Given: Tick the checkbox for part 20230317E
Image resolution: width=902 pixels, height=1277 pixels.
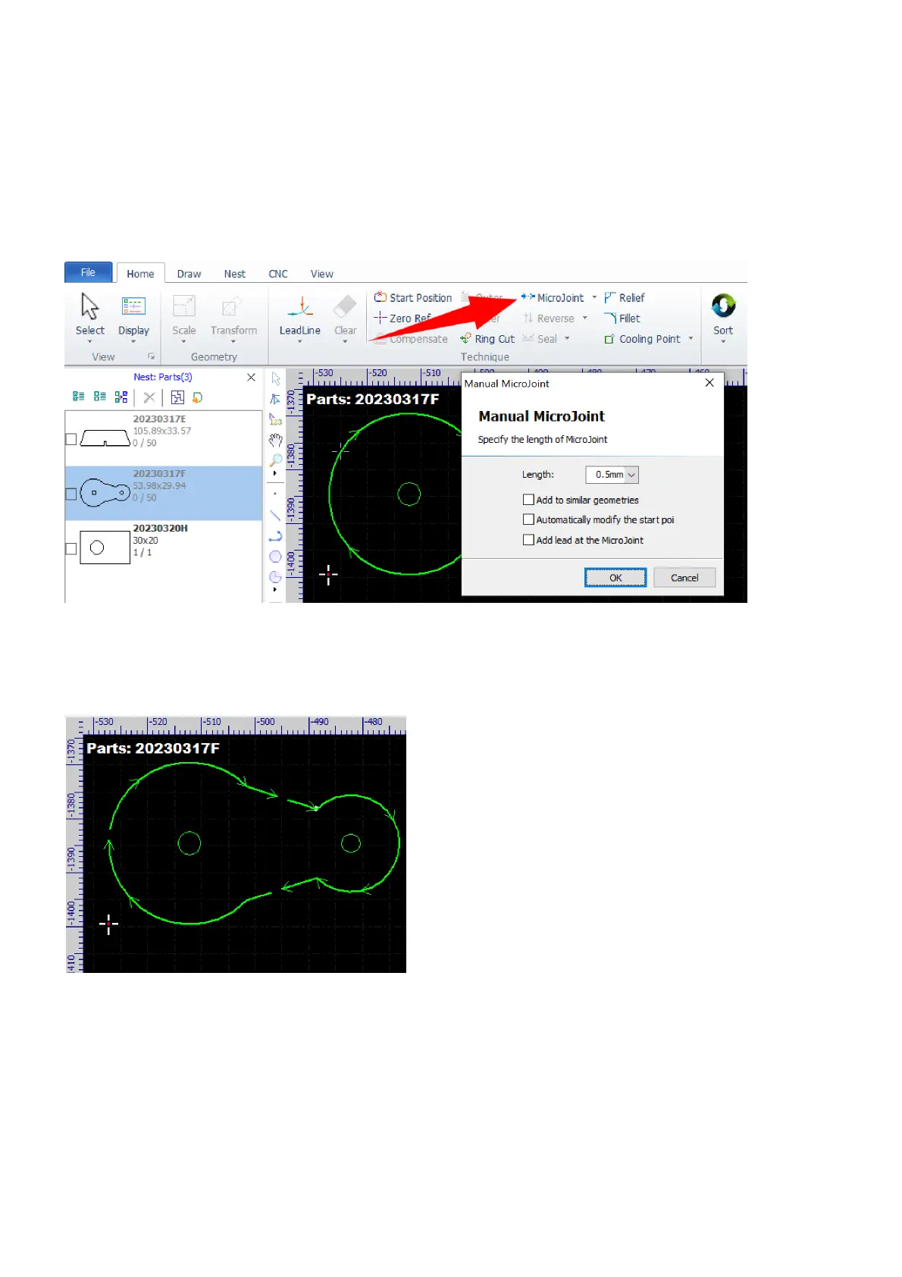Looking at the screenshot, I should click(x=71, y=439).
